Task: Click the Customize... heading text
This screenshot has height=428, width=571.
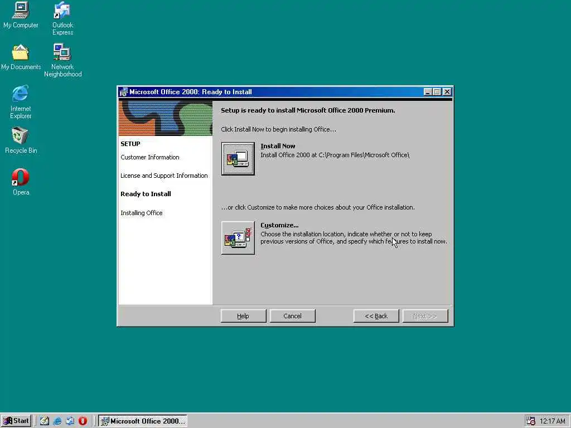Action: tap(279, 225)
